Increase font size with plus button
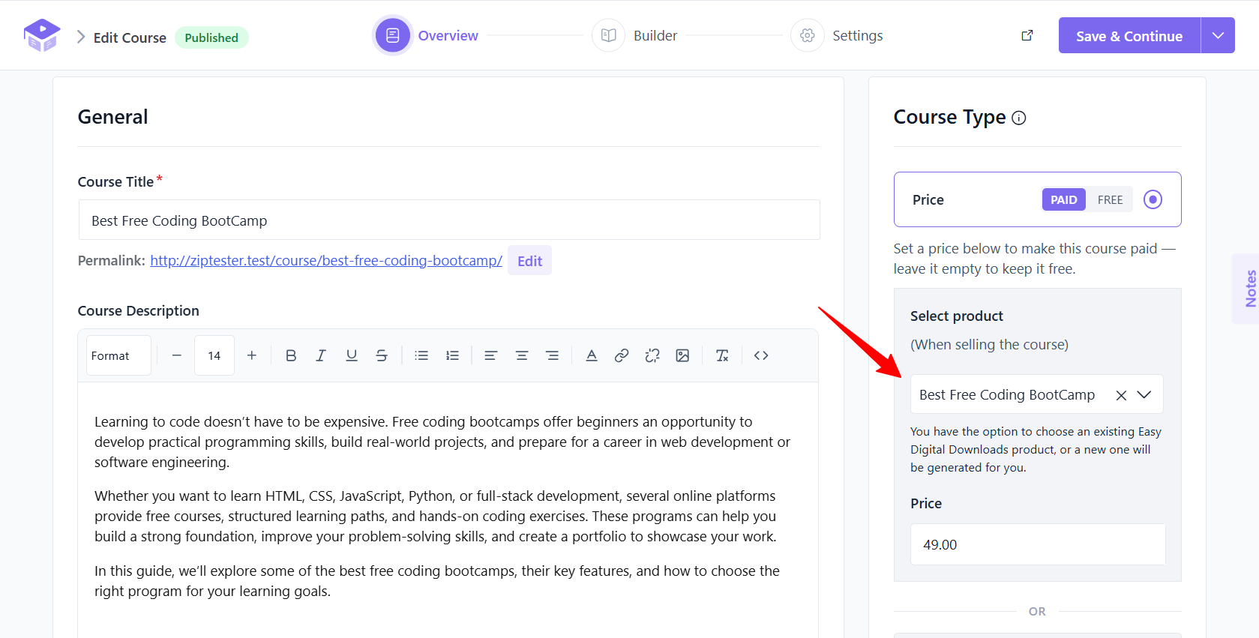This screenshot has height=638, width=1259. (252, 355)
